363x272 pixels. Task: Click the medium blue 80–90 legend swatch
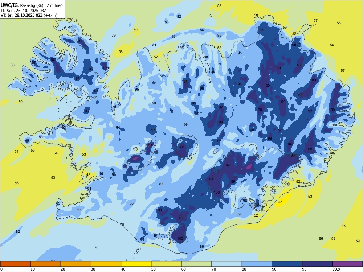257,264
